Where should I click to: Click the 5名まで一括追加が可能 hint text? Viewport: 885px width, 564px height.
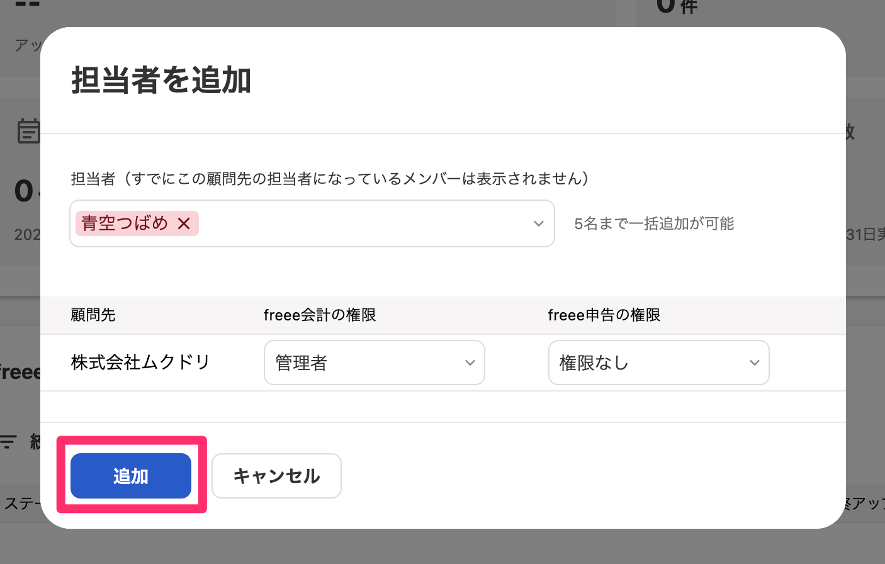(654, 223)
